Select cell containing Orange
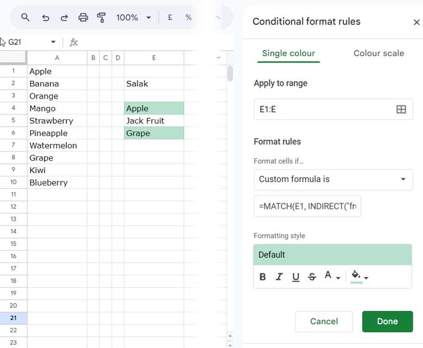Screen dimensions: 423x348 tap(57, 96)
